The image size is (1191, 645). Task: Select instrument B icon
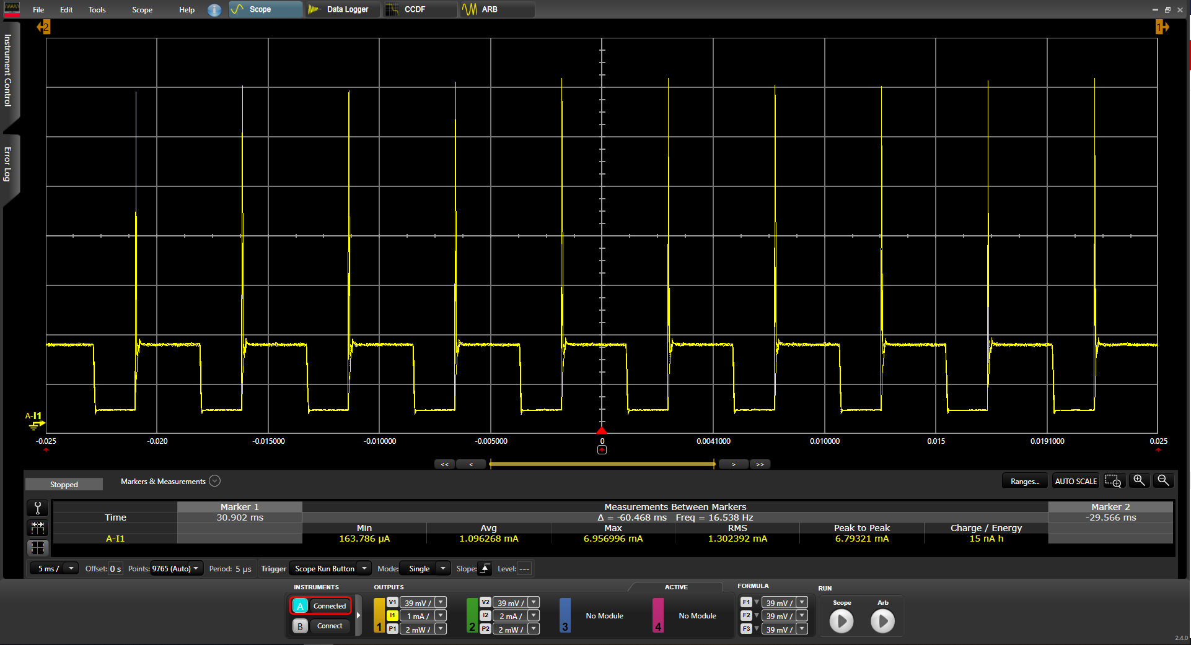(300, 626)
